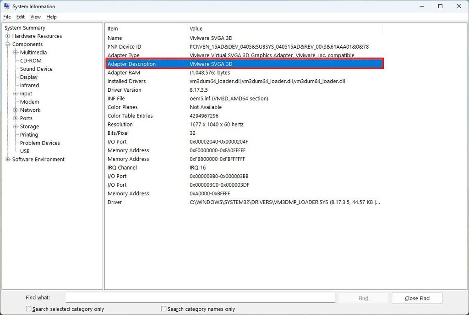This screenshot has width=469, height=315.
Task: Select the USB category
Action: pyautogui.click(x=25, y=151)
